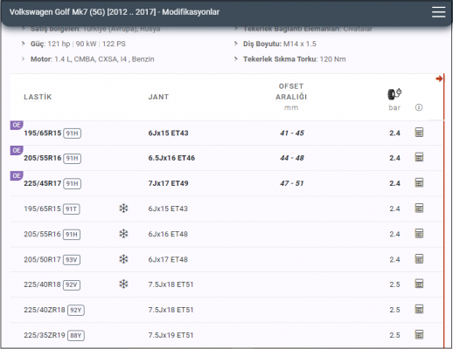Click OE badge on 205/55R16 row
The height and width of the screenshot is (349, 453).
click(17, 150)
